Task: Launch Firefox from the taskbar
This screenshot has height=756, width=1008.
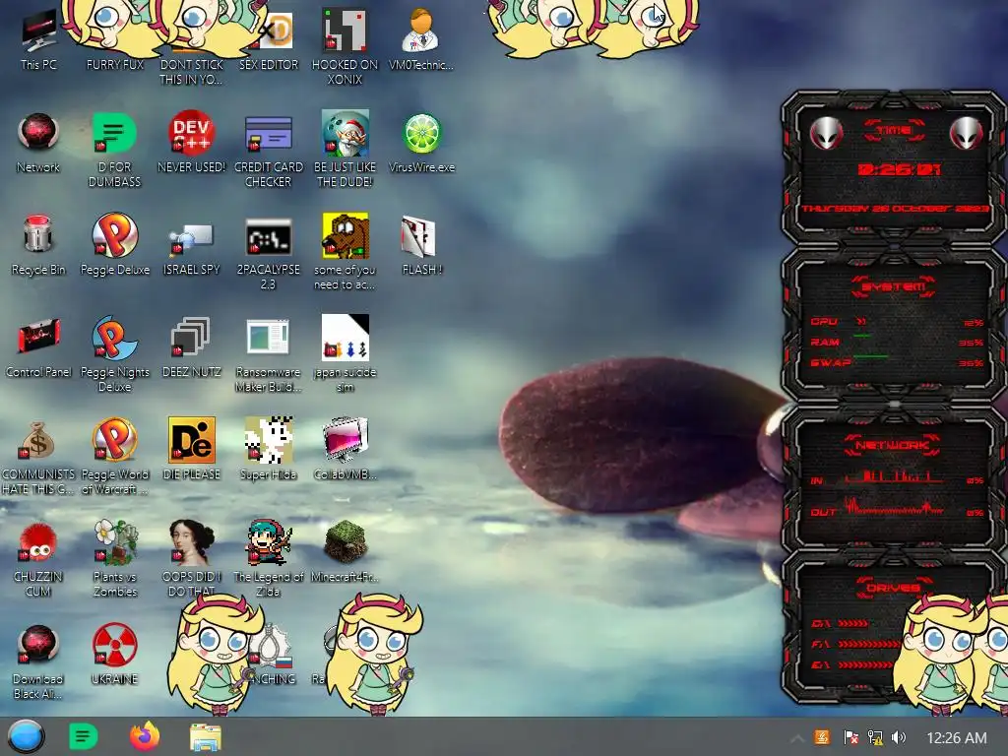Action: click(145, 736)
